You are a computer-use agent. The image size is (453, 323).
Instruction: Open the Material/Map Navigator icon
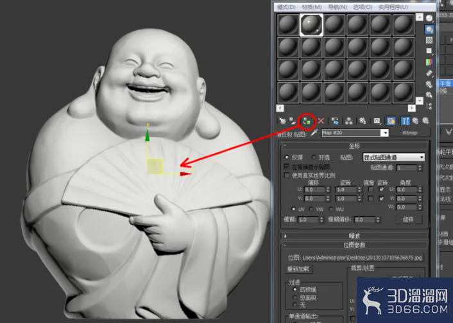pos(429,106)
